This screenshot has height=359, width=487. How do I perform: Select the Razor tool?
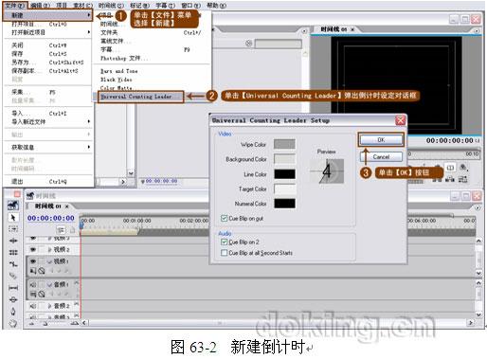coord(13,276)
